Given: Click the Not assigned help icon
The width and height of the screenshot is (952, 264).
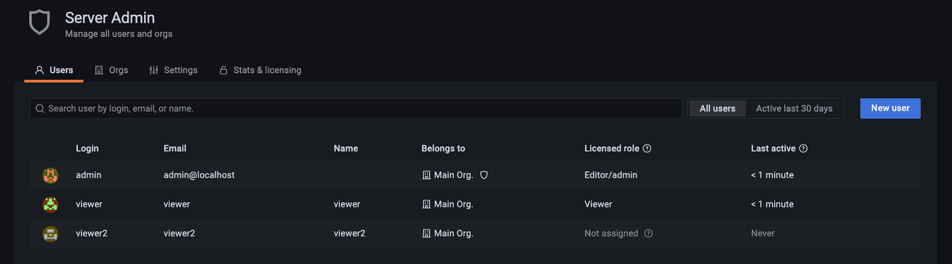Looking at the screenshot, I should coord(649,234).
